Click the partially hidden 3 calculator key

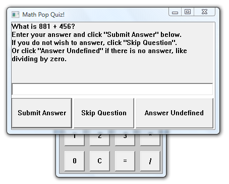coord(125,140)
